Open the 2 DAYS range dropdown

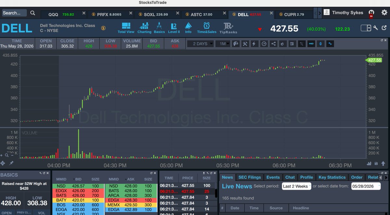click(x=201, y=44)
